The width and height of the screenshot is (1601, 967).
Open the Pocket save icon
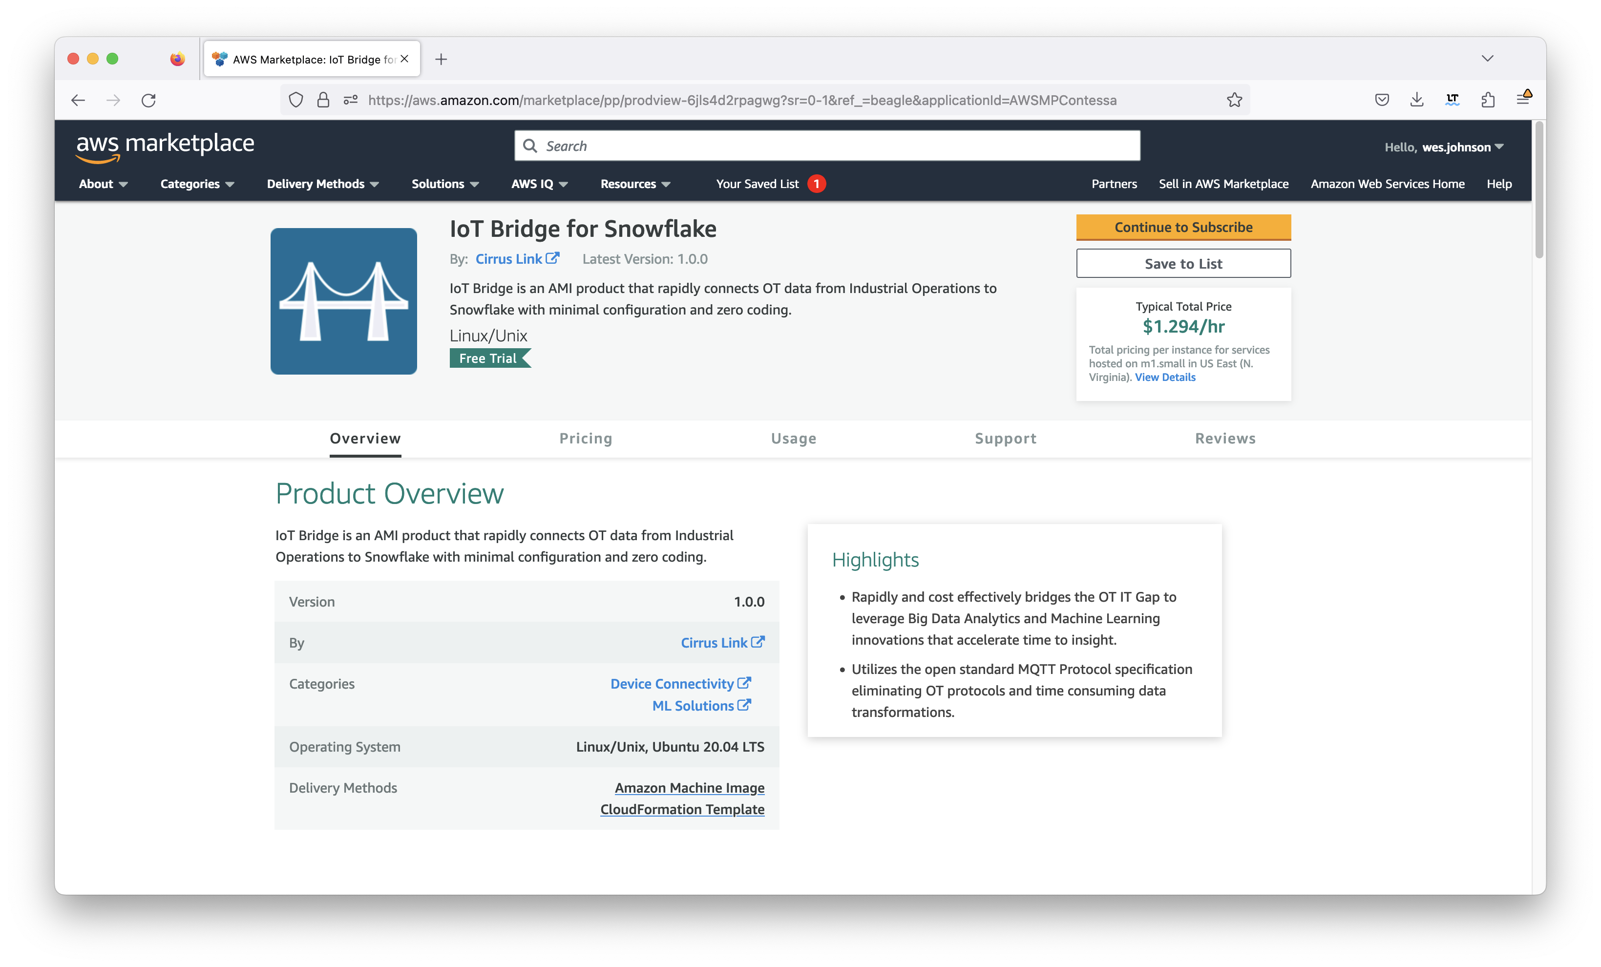[1382, 100]
